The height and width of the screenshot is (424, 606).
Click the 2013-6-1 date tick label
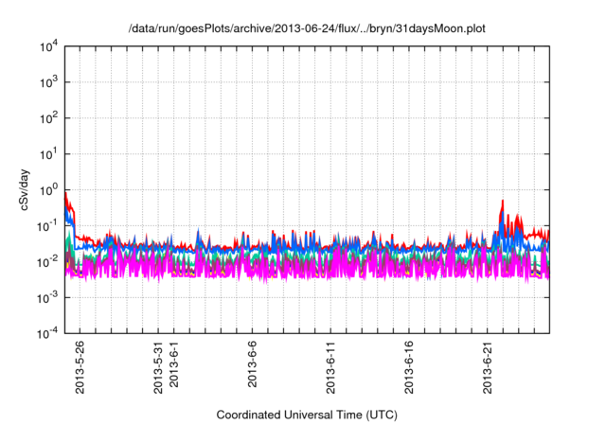click(174, 363)
